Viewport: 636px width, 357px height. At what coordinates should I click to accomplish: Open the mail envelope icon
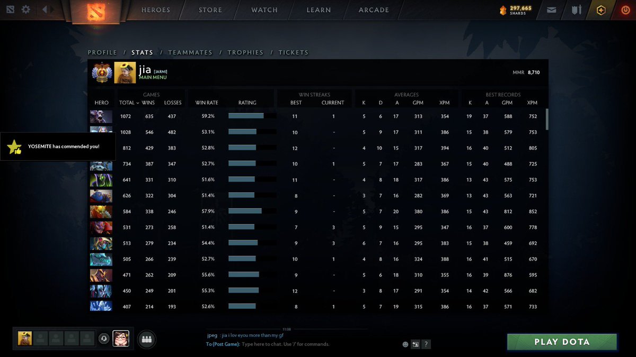tap(552, 10)
